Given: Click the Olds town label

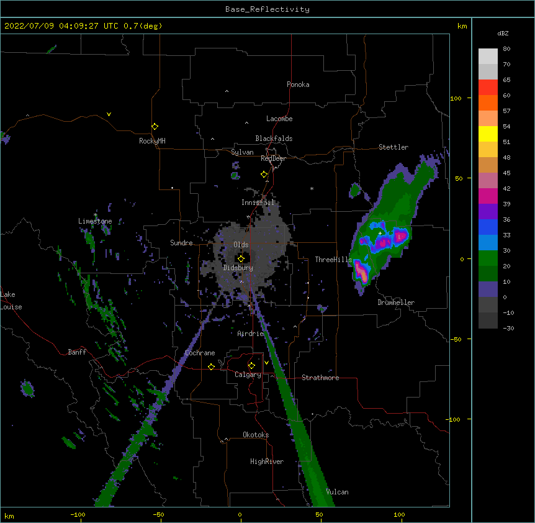Looking at the screenshot, I should [241, 245].
